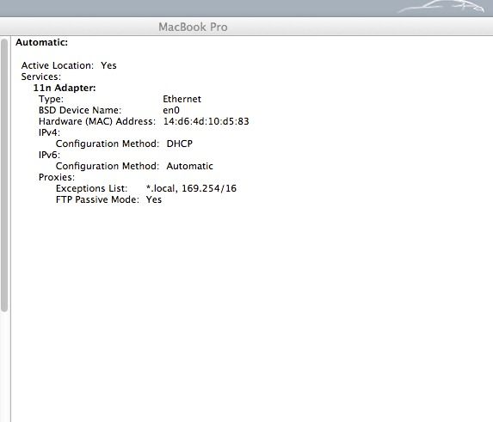Click the IPv6 section label
Viewport: 493px width, 422px height.
(49, 155)
